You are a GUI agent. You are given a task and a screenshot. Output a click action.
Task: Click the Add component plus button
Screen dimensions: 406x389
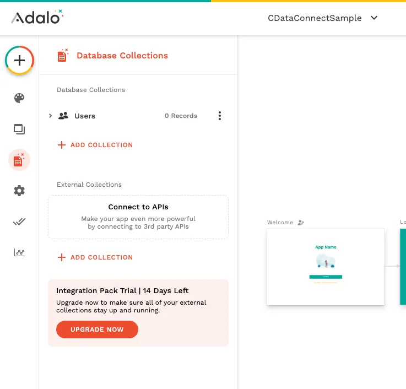19,60
